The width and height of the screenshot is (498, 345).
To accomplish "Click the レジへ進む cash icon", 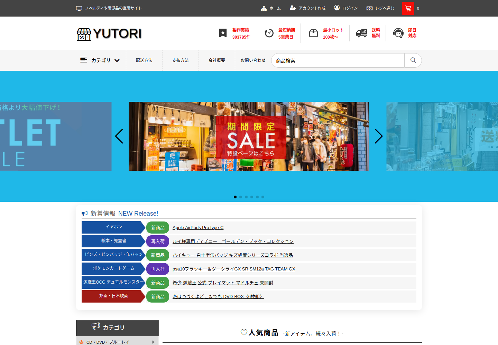I will (x=370, y=8).
